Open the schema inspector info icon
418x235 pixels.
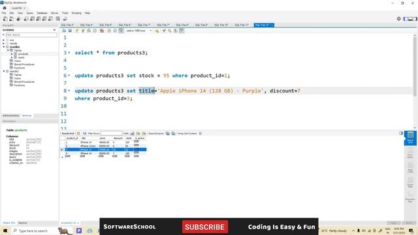(18, 19)
